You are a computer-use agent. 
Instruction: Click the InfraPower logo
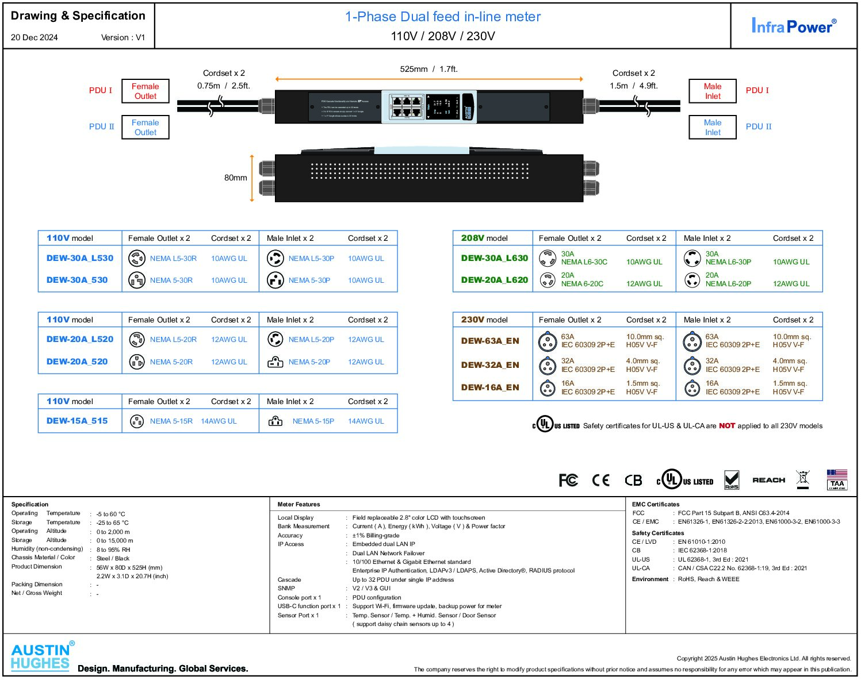pyautogui.click(x=794, y=25)
